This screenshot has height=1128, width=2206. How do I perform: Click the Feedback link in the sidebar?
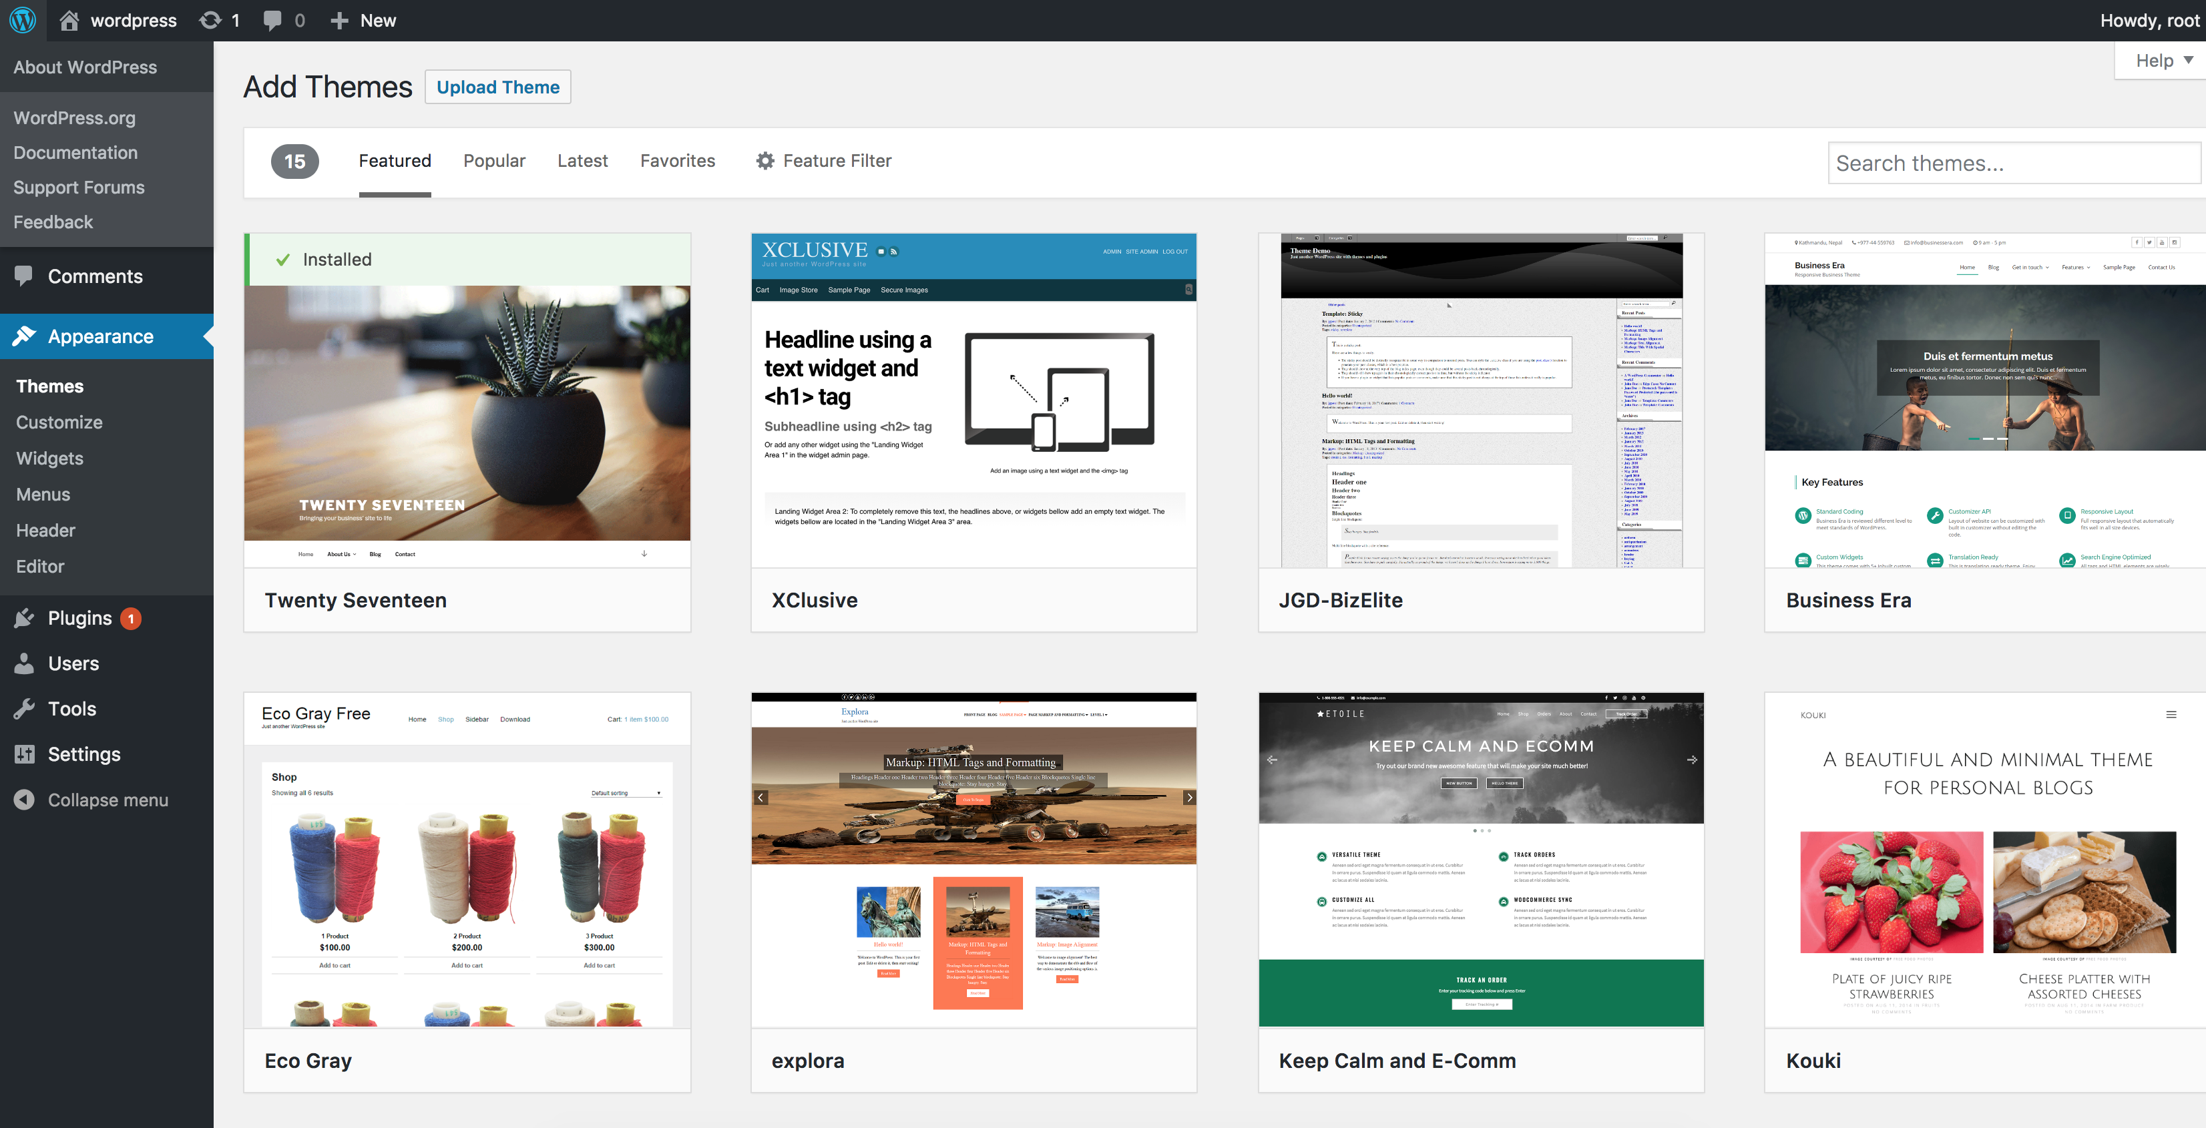pos(52,221)
